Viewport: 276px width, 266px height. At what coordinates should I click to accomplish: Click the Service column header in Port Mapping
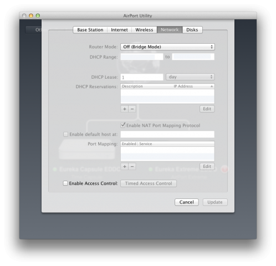click(146, 144)
